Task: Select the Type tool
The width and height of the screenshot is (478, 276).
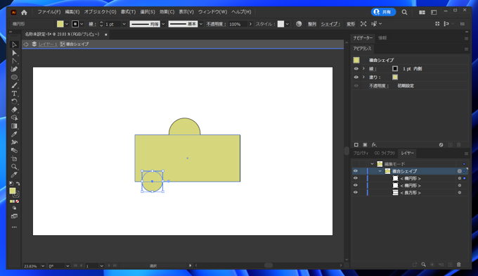Action: (14, 94)
